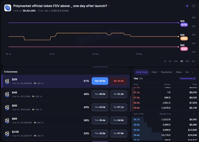199x142 pixels.
Task: Select the $4B outcome row
Action: [x=66, y=94]
